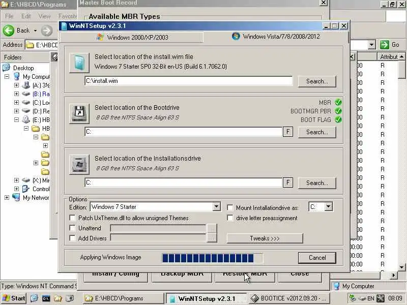Click the Bootdrive floppy disk icon
The height and width of the screenshot is (305, 407).
(79, 113)
